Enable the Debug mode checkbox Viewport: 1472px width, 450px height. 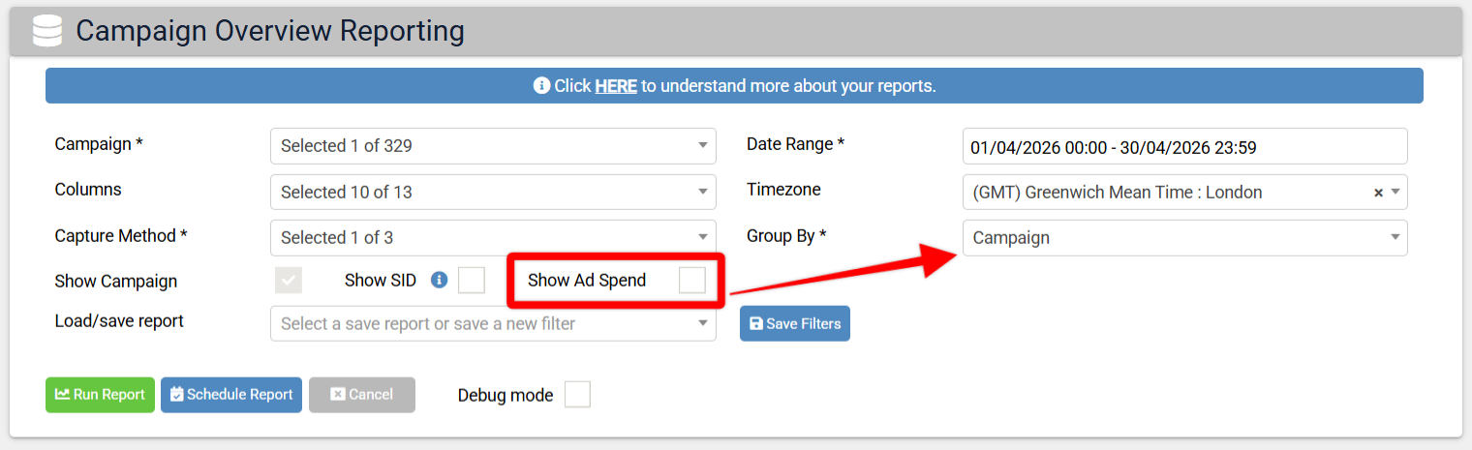[x=577, y=395]
